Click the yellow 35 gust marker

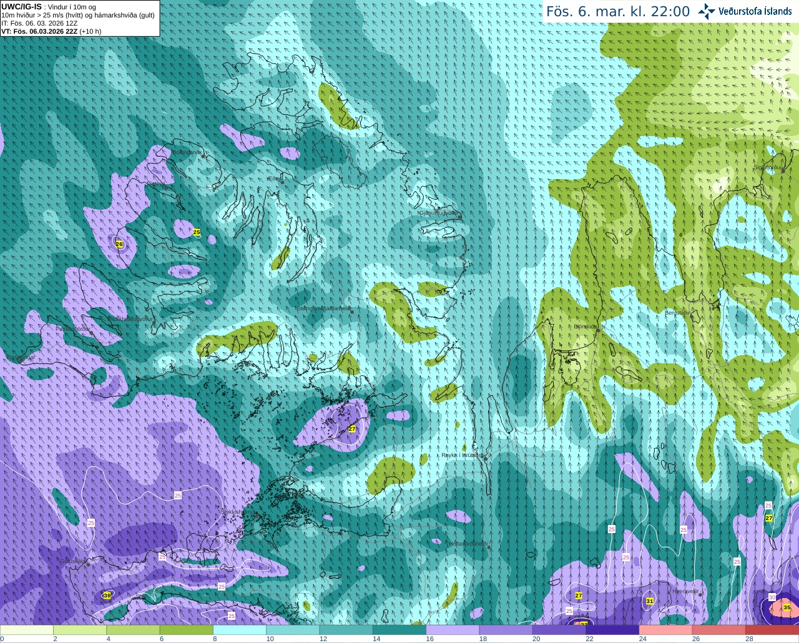click(x=787, y=607)
